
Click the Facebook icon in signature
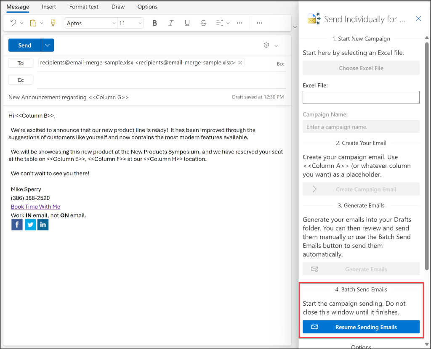[17, 225]
